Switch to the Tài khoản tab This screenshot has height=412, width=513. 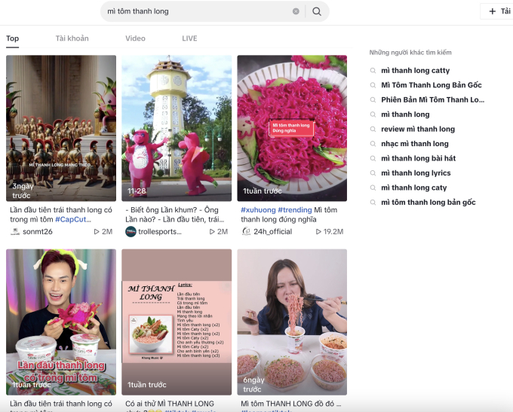[72, 38]
